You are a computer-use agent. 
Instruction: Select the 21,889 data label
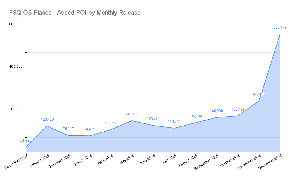[26, 141]
